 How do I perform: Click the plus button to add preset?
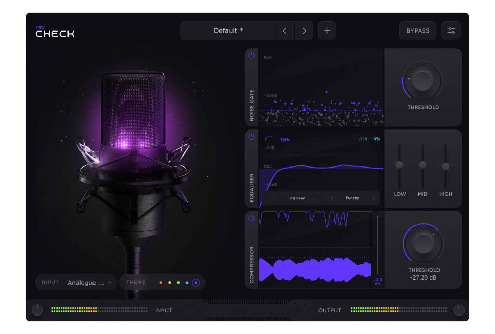click(x=327, y=31)
